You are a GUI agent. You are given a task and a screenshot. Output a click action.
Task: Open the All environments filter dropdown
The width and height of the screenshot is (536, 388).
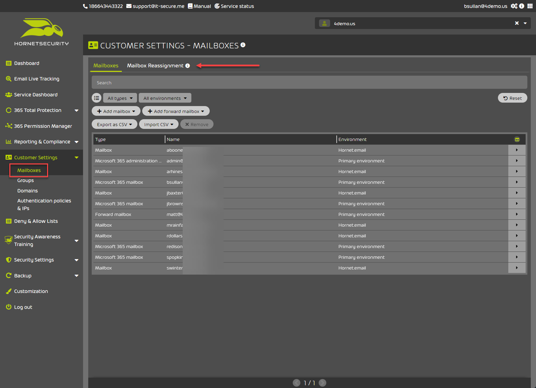(165, 98)
